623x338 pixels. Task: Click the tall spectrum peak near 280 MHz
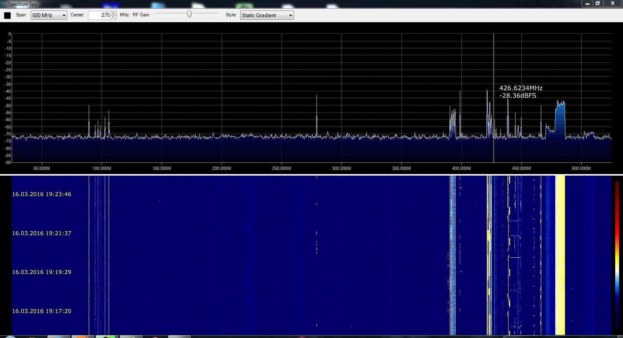click(x=317, y=116)
